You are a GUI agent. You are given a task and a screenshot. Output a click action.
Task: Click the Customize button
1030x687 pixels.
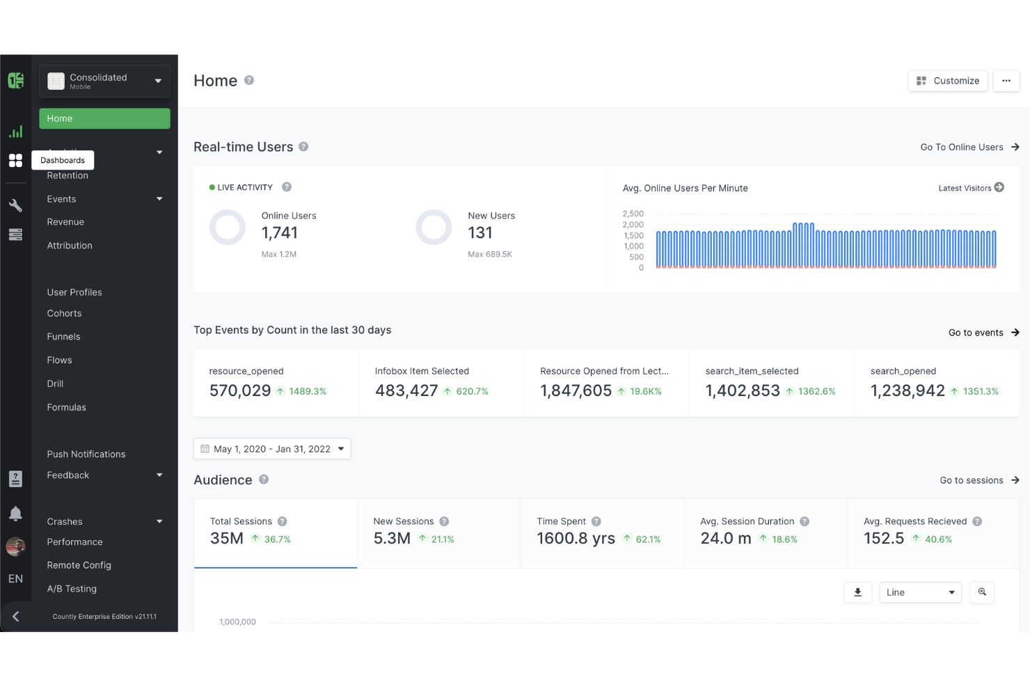(948, 81)
